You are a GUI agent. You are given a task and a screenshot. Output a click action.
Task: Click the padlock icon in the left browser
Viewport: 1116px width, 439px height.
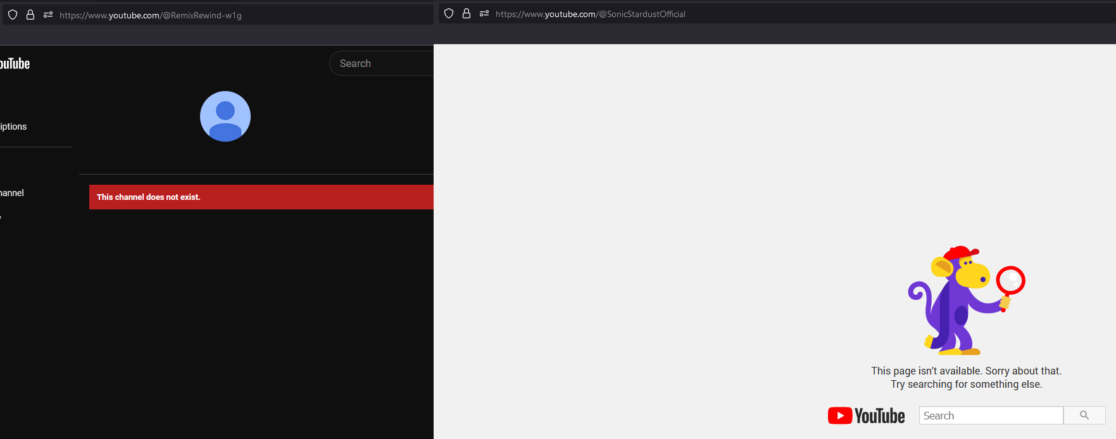click(30, 15)
